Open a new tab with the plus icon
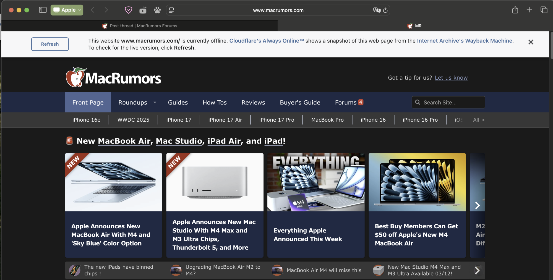 pyautogui.click(x=529, y=10)
